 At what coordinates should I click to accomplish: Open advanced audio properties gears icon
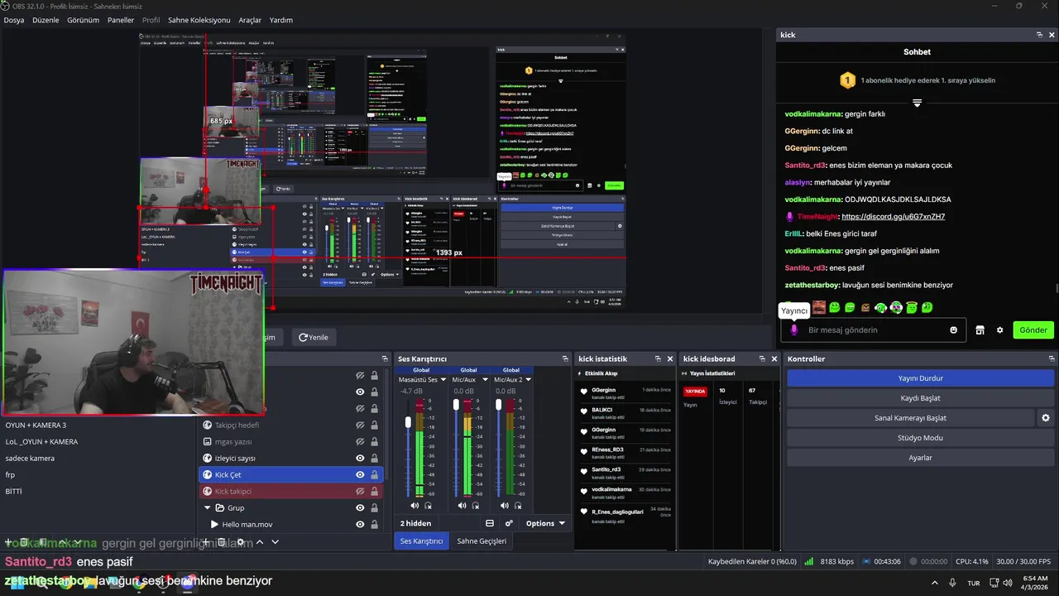point(509,523)
